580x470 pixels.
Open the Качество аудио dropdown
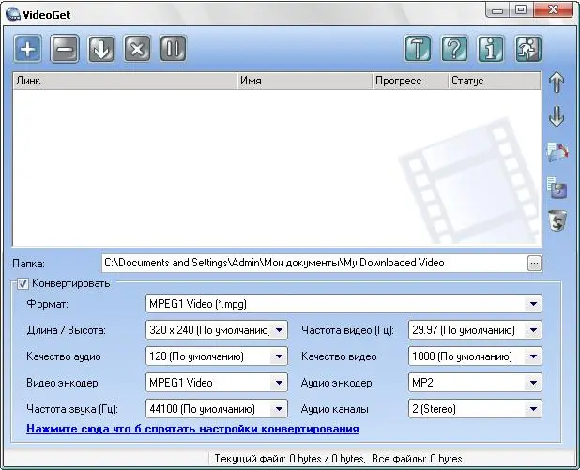pos(280,356)
